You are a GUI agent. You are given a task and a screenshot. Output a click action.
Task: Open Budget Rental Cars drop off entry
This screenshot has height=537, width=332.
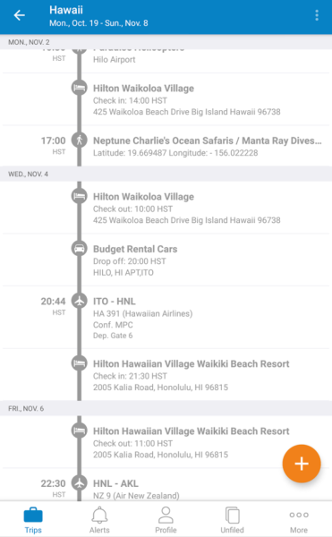tap(166, 260)
